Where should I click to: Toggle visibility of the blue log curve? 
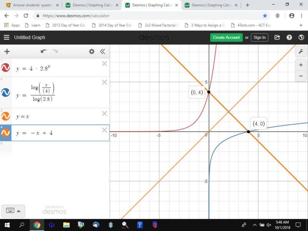coord(5,92)
